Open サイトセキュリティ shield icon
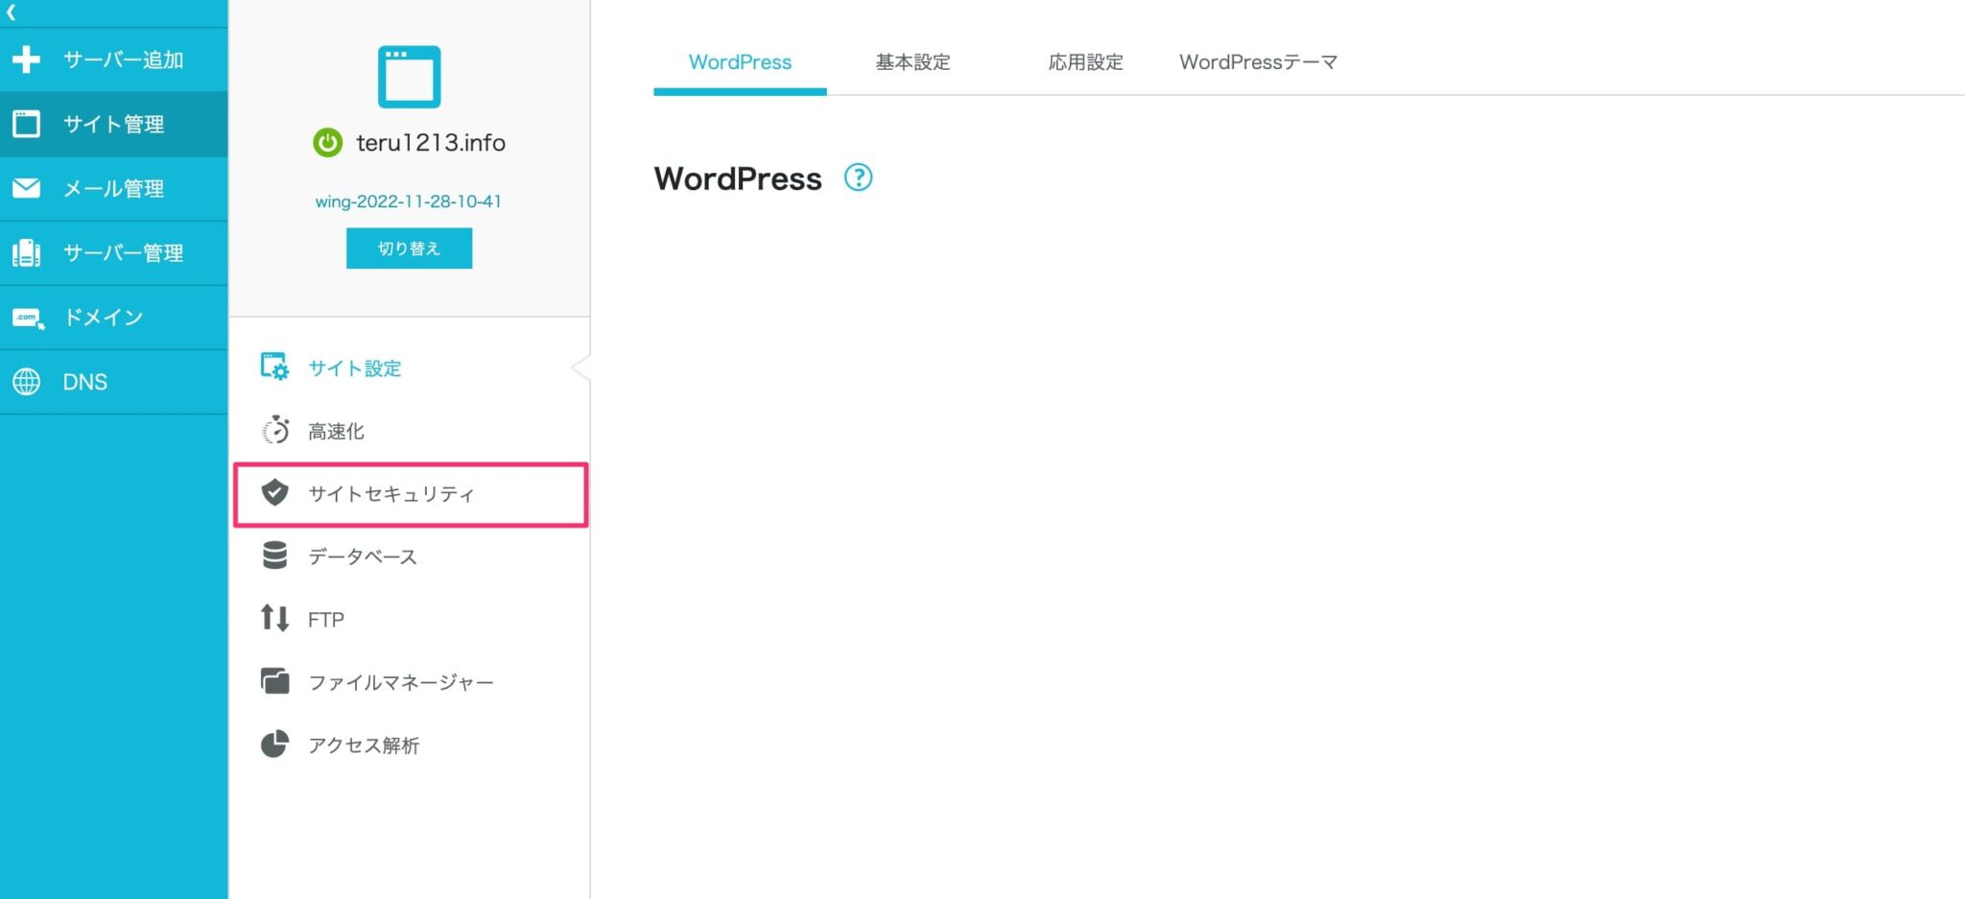Viewport: 1965px width, 899px height. tap(274, 493)
